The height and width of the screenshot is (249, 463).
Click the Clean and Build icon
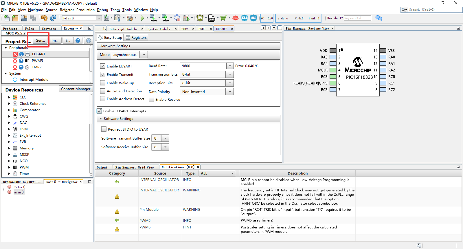tap(130, 18)
